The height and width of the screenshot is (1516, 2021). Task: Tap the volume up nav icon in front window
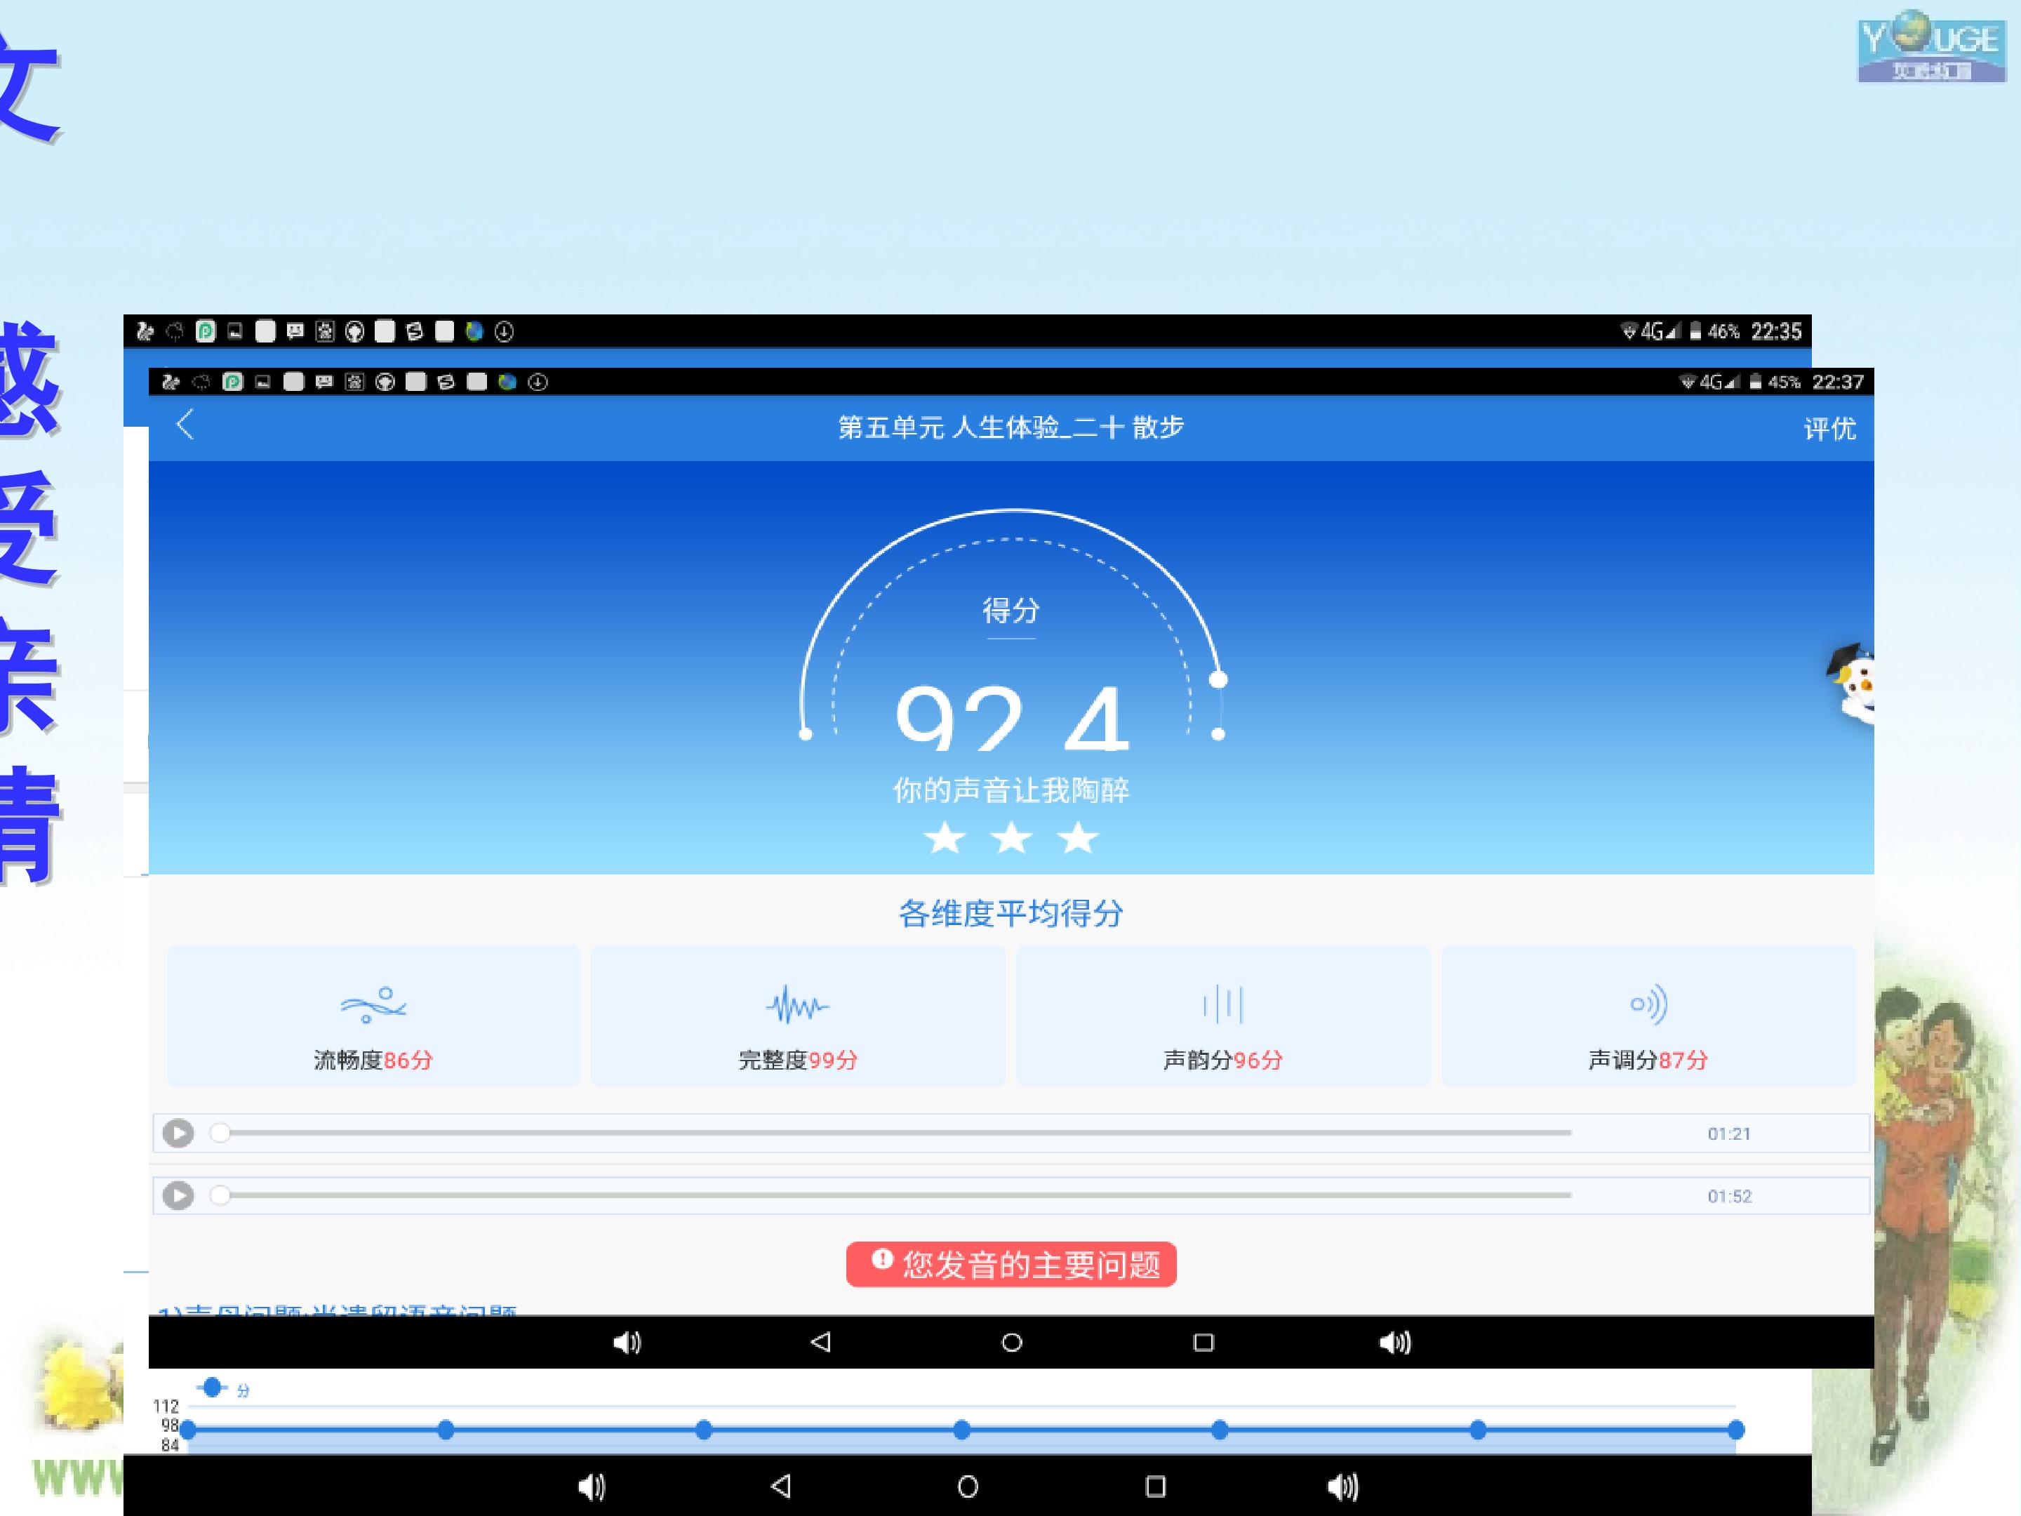point(1395,1343)
